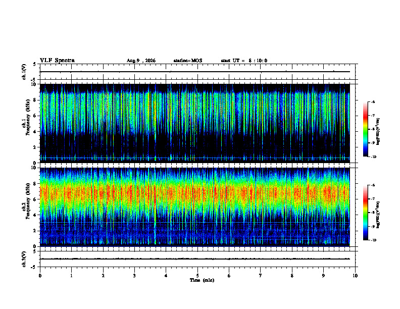Click the log(PSD) label beside ch.1 color scale
The width and height of the screenshot is (400, 309).
378,132
